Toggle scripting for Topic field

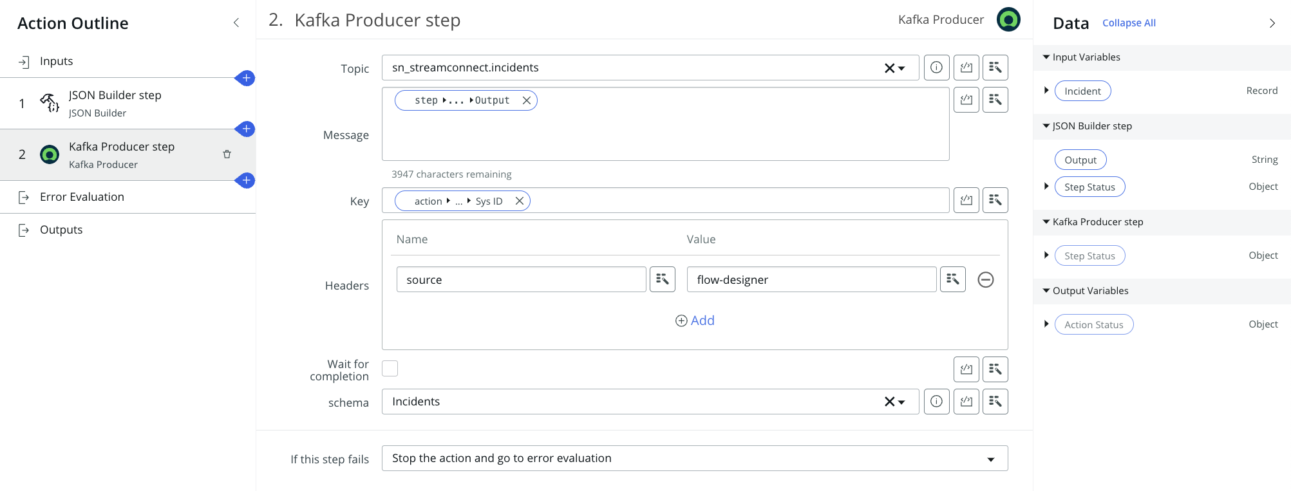966,68
